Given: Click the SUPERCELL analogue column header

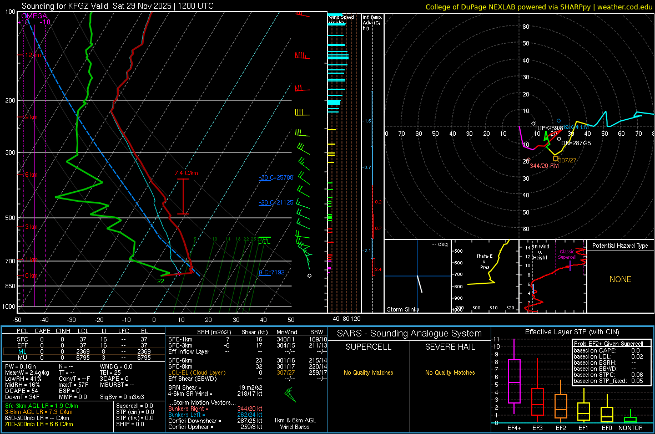Looking at the screenshot, I should click(x=369, y=347).
